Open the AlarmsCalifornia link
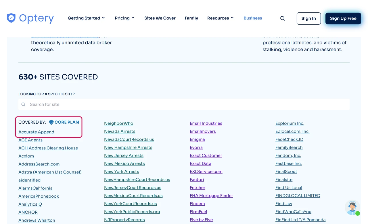This screenshot has width=368, height=224. point(35,188)
